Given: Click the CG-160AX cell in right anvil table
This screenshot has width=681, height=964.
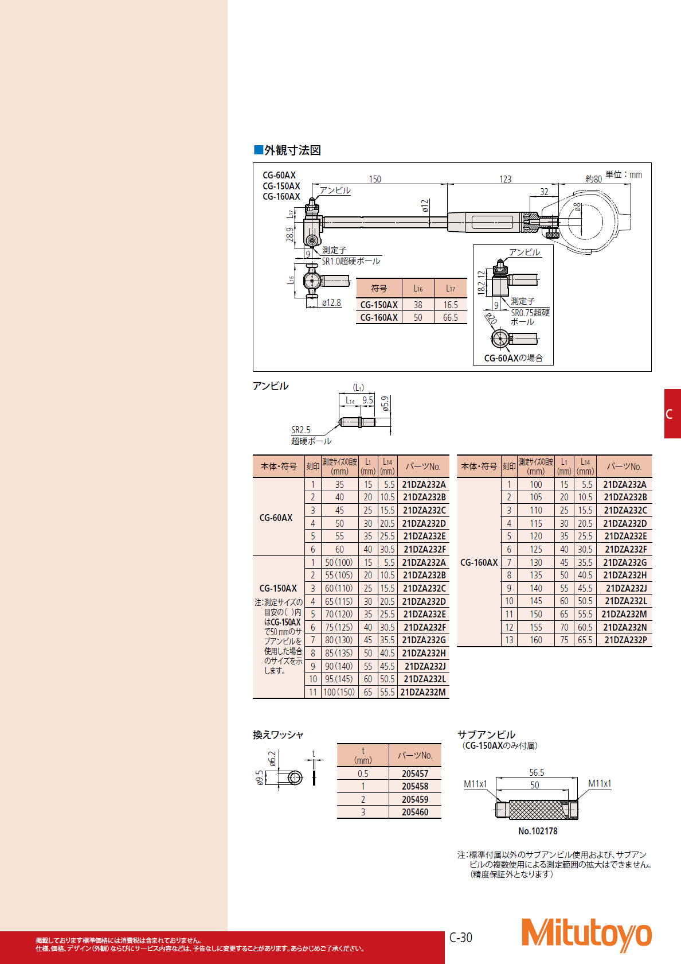Looking at the screenshot, I should click(479, 562).
